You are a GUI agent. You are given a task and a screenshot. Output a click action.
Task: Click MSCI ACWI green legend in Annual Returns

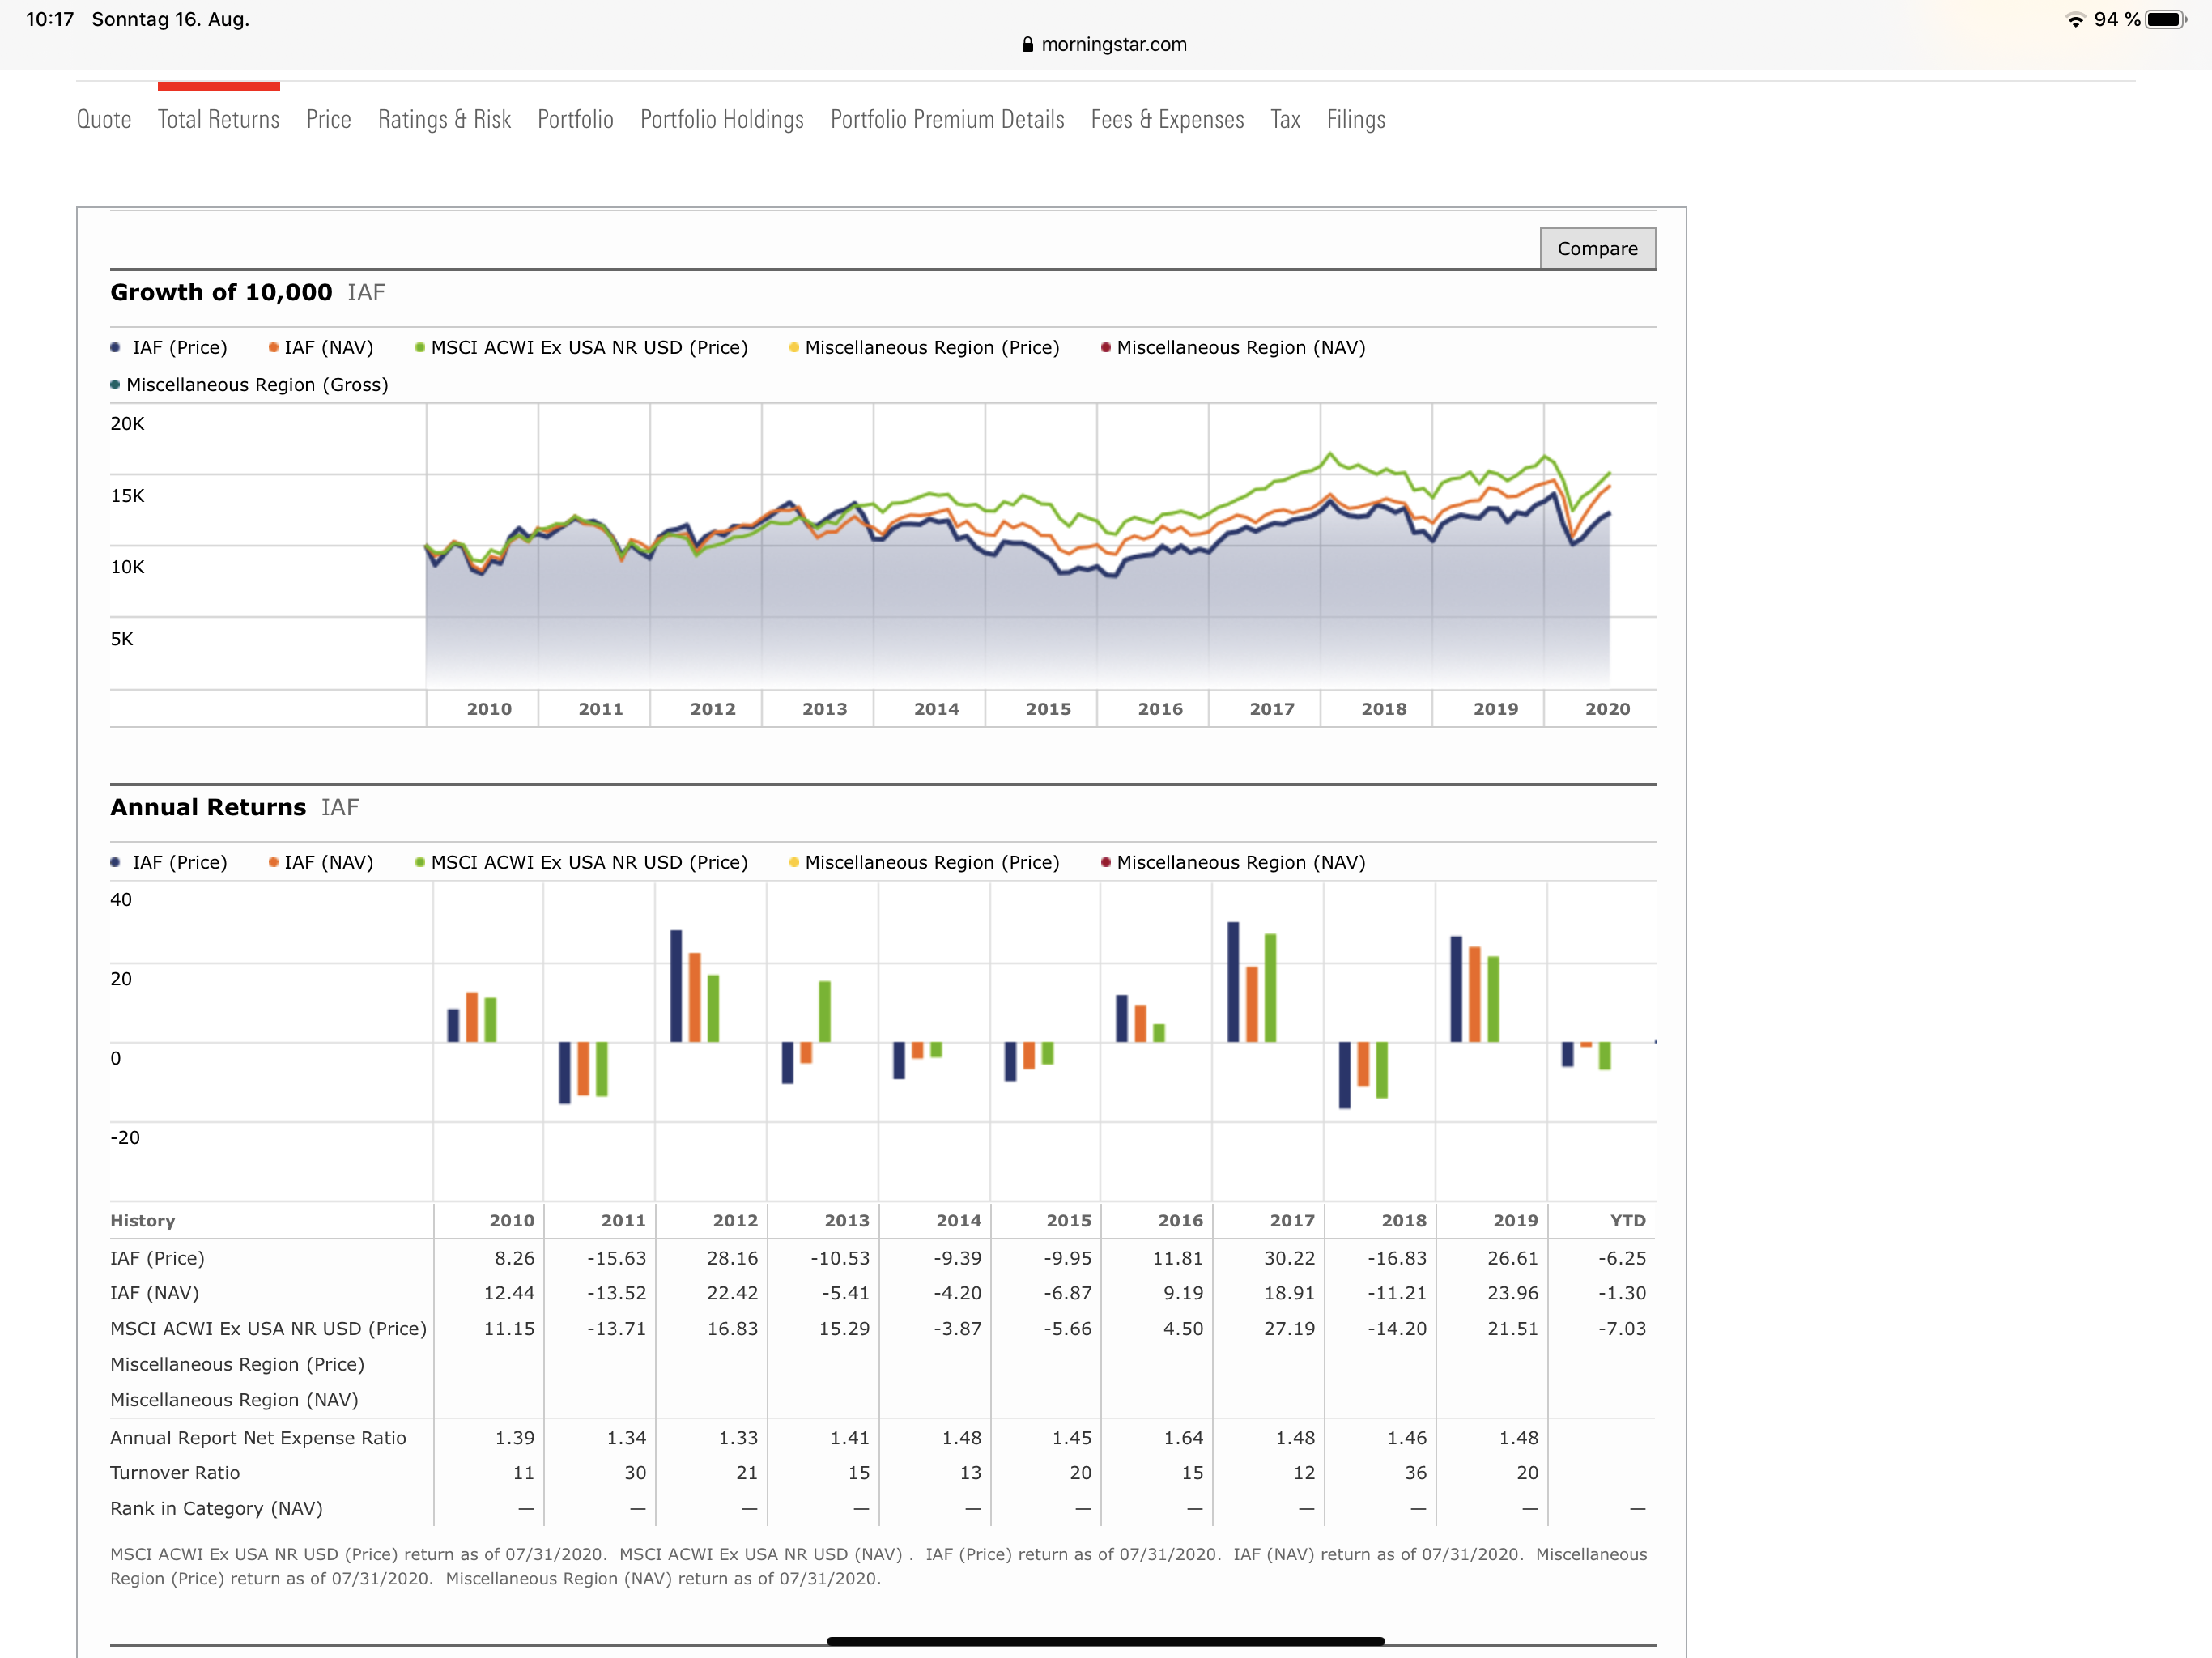click(420, 863)
